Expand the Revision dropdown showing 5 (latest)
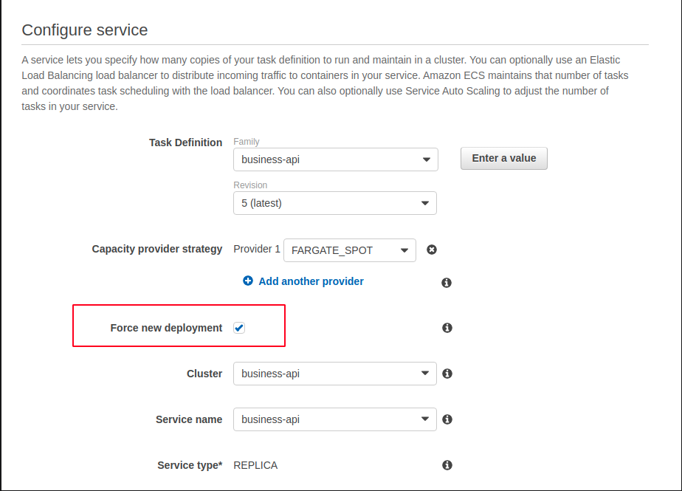 point(336,203)
